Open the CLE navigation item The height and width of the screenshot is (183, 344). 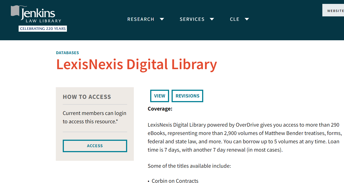point(235,19)
